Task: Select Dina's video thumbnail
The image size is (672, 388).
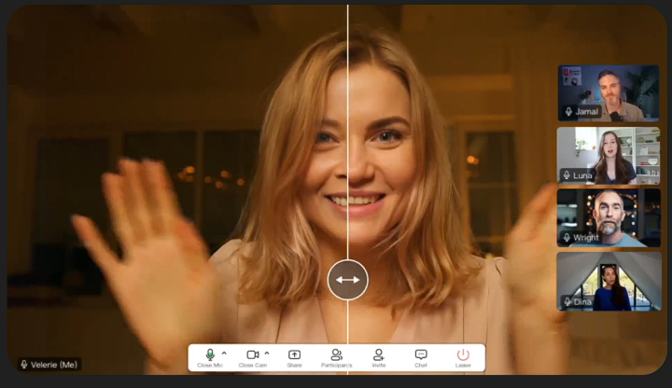Action: tap(609, 281)
